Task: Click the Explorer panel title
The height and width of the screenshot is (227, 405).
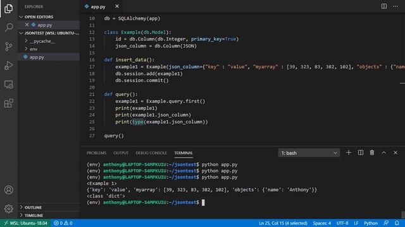Action: [34, 7]
